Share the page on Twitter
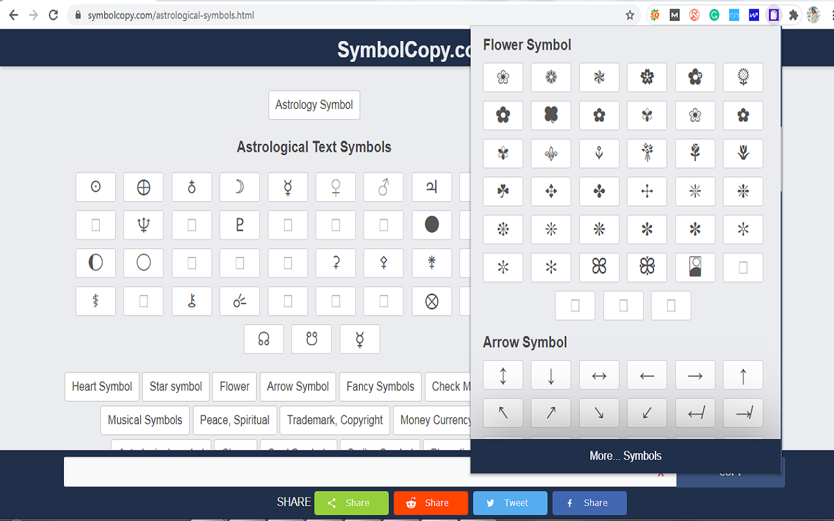 tap(510, 503)
